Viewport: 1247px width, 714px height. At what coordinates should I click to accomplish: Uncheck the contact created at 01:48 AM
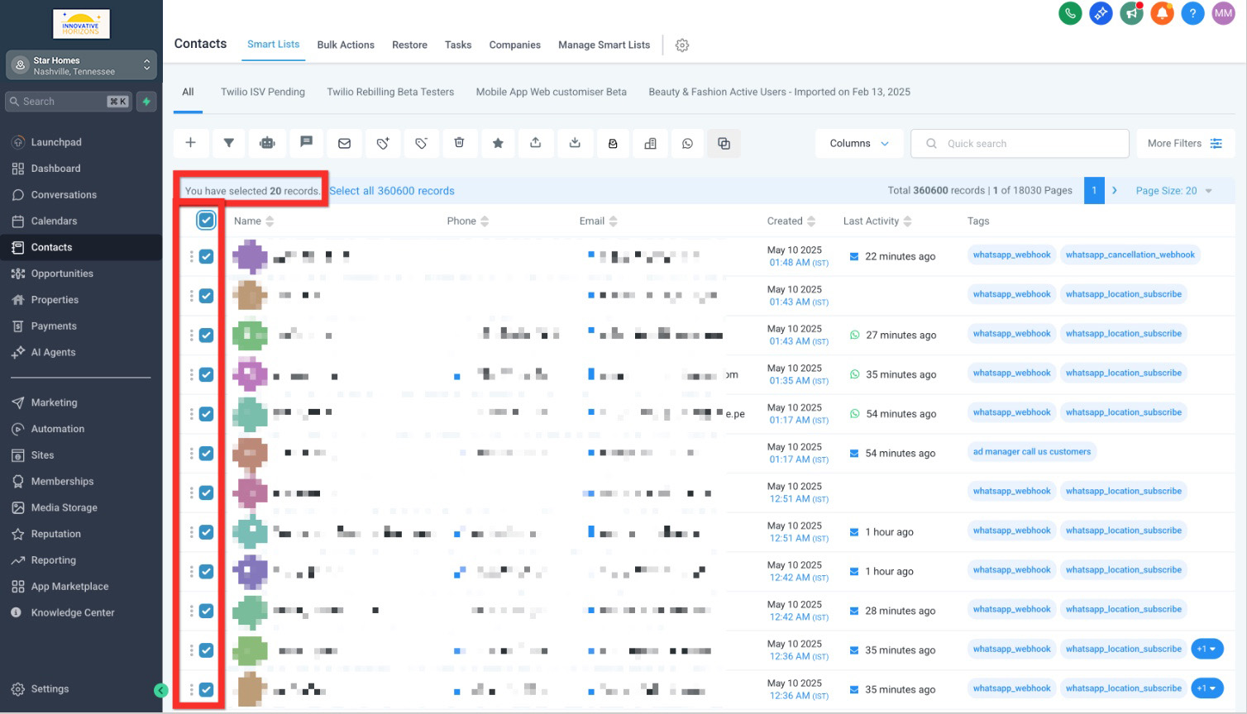[x=206, y=256]
